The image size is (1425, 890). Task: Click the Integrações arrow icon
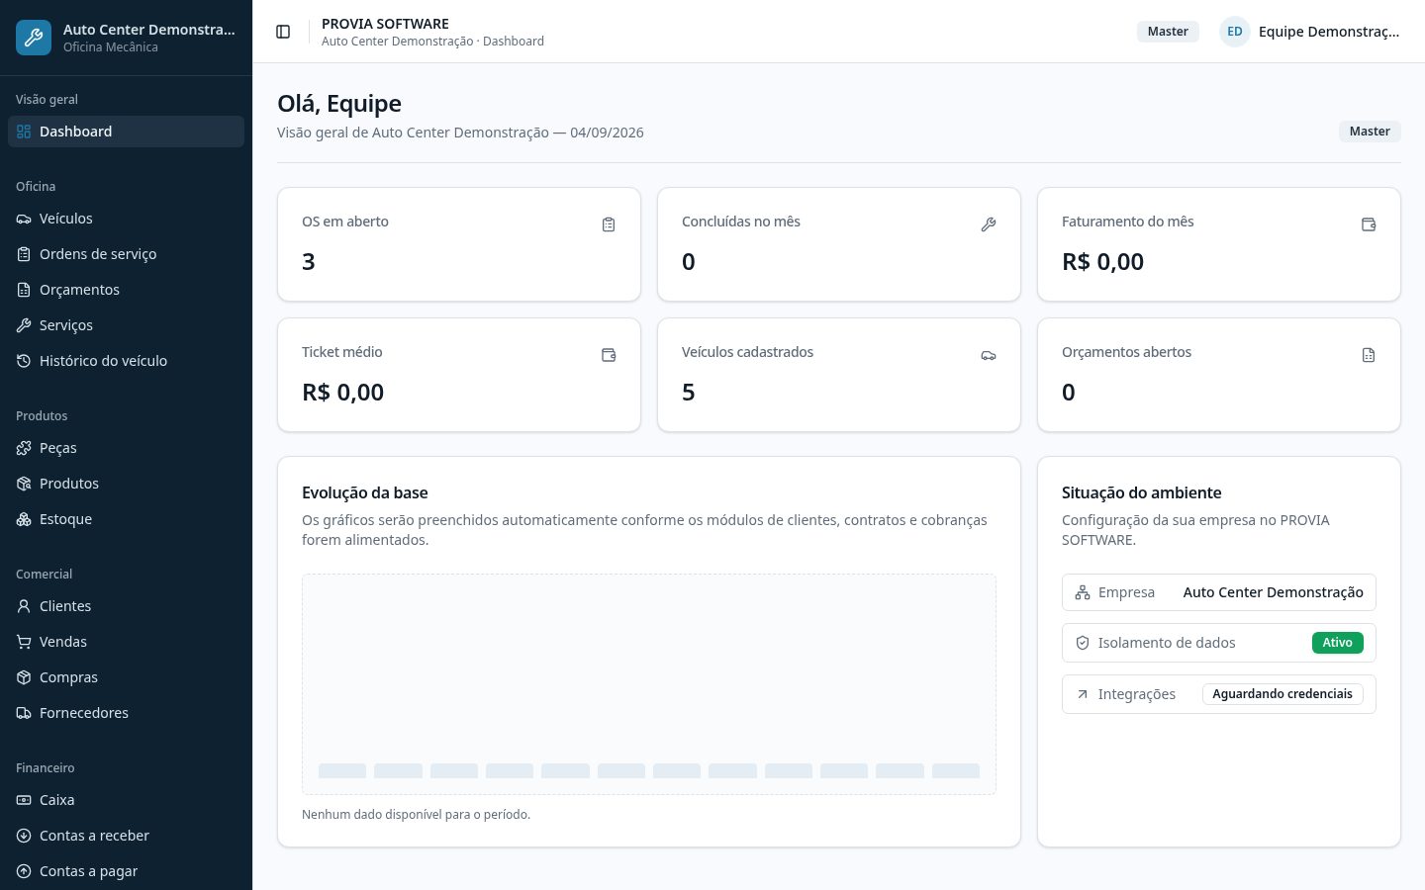coord(1083,694)
